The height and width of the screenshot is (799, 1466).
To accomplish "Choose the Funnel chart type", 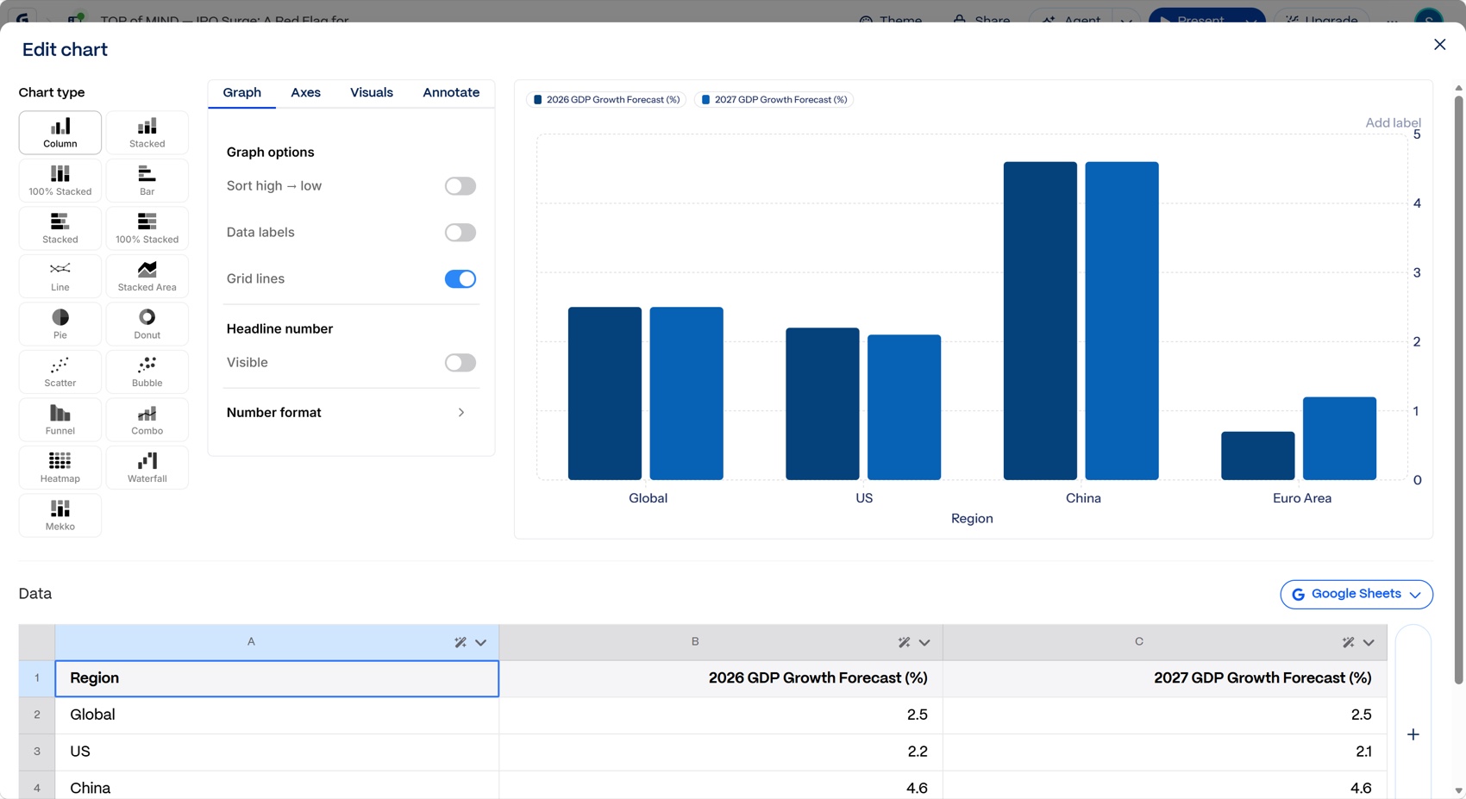I will 60,420.
